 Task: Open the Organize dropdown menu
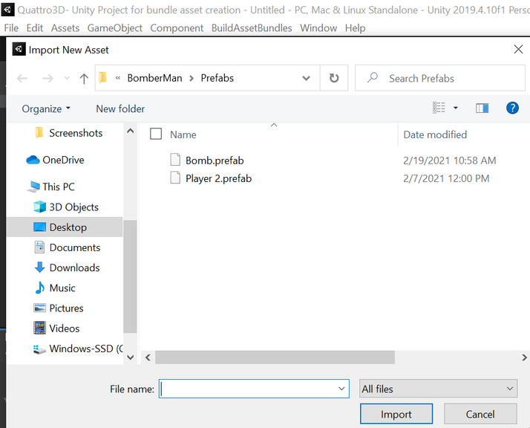pyautogui.click(x=46, y=108)
